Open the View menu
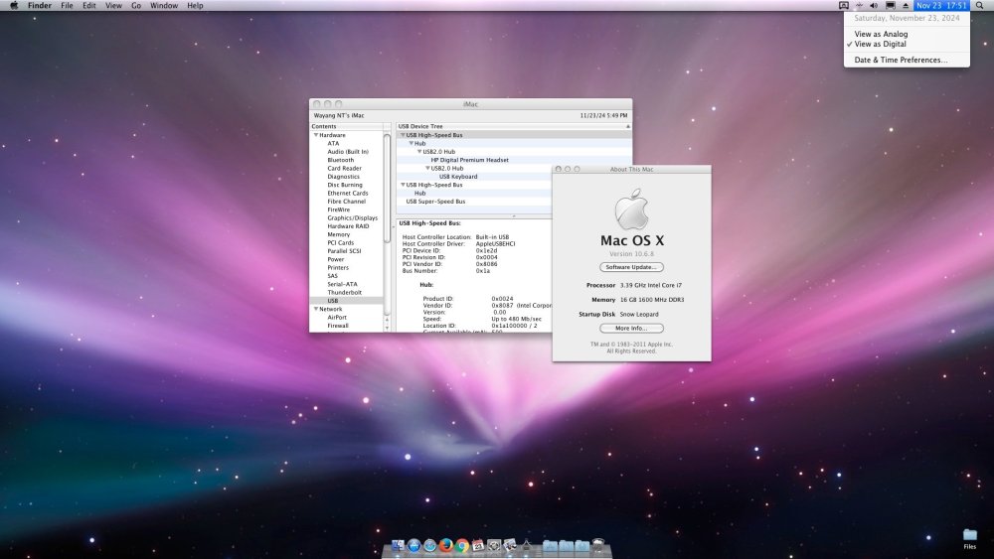994x559 pixels. click(113, 5)
